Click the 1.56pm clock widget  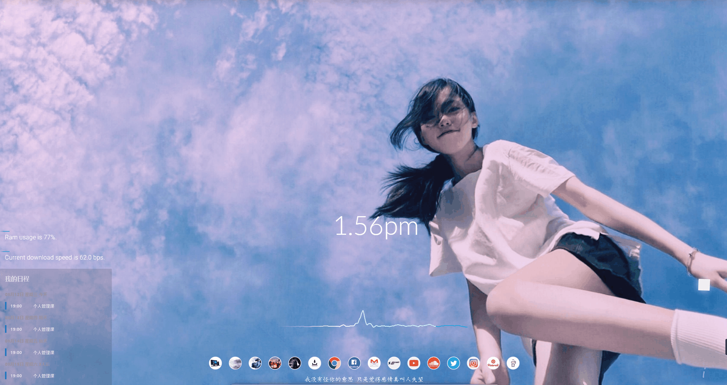click(376, 226)
